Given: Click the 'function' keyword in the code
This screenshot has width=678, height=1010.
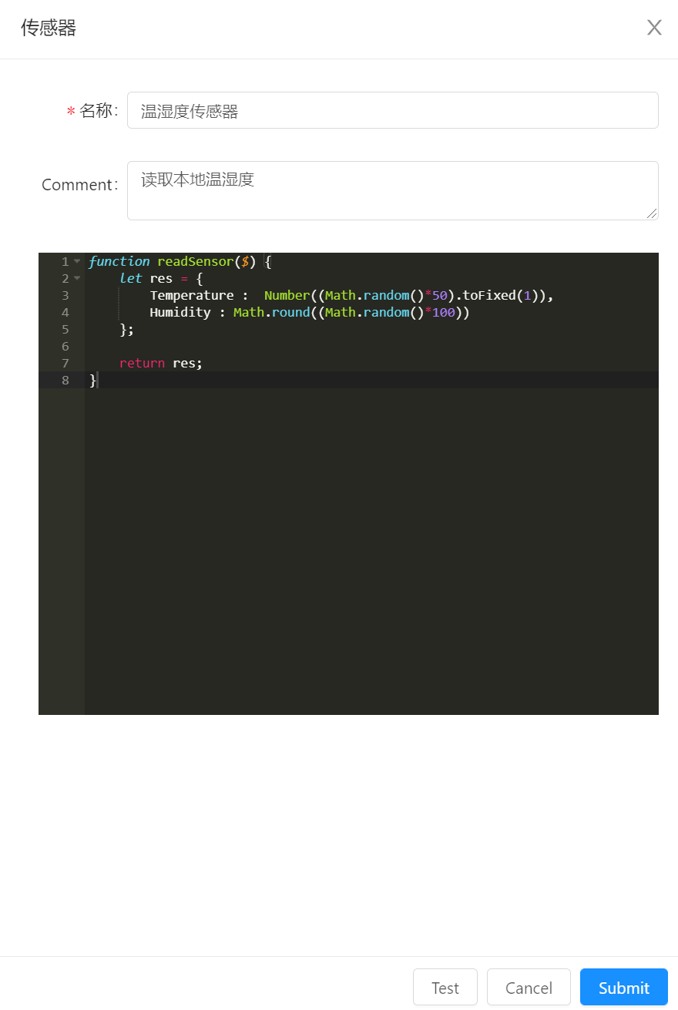Looking at the screenshot, I should click(119, 262).
